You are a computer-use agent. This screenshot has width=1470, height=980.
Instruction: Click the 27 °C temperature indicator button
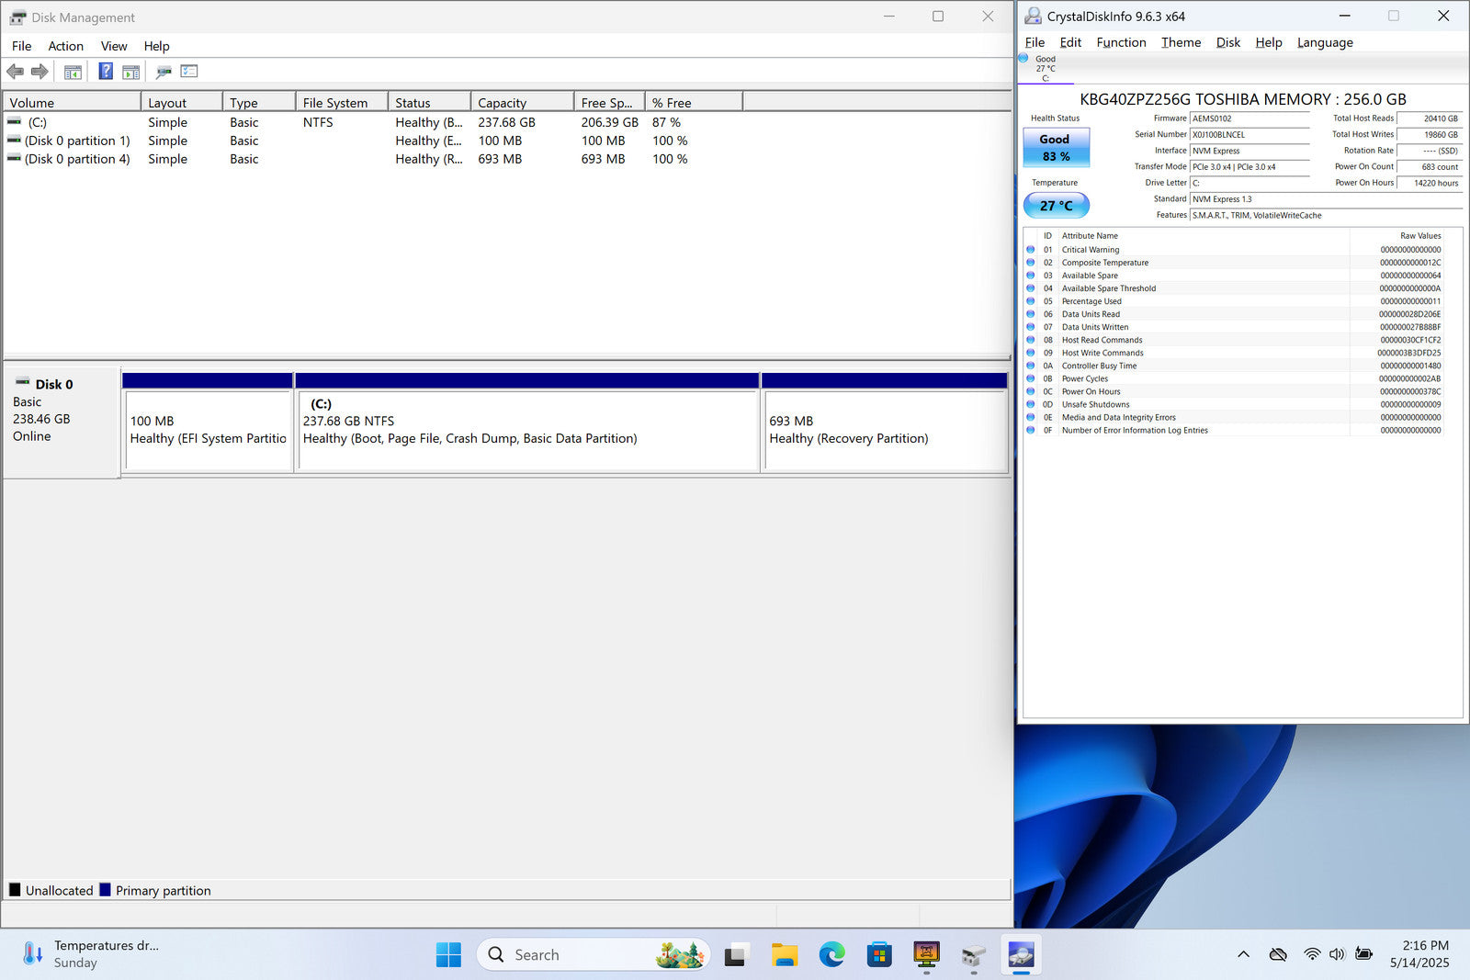(x=1056, y=206)
